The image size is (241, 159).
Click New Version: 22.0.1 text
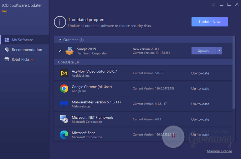point(146,49)
